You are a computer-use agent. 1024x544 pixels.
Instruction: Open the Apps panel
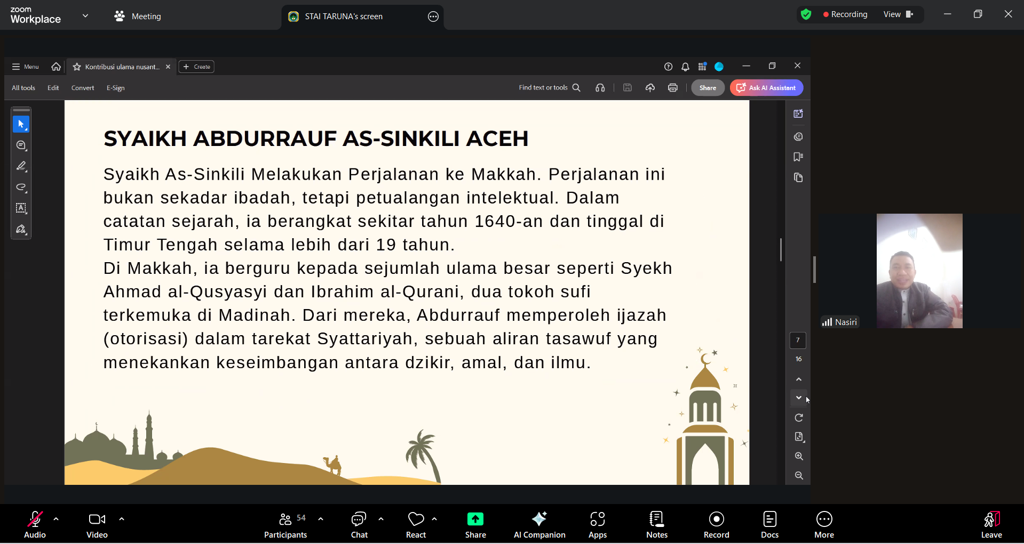point(597,524)
